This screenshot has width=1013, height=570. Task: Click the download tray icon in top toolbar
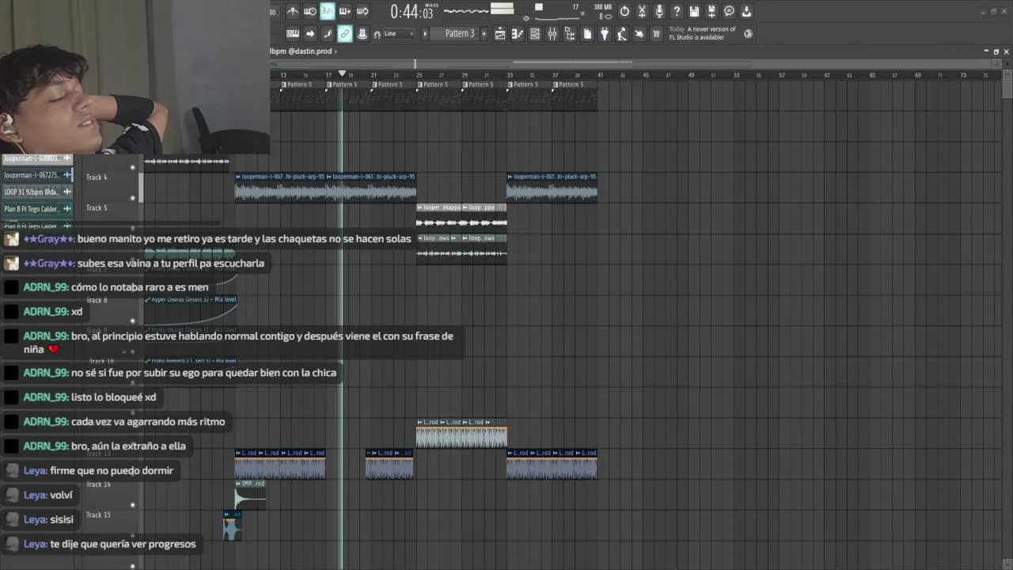pyautogui.click(x=746, y=11)
